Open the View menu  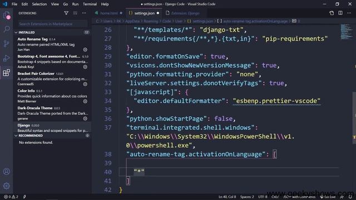[55, 4]
